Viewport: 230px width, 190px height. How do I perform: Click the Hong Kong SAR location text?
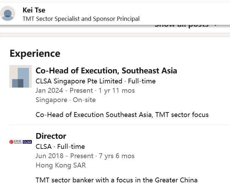60,165
